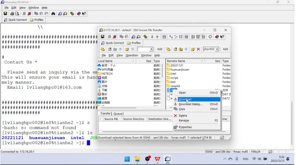Sort by the Local Name column header
296x165 pixels.
pyautogui.click(x=117, y=61)
